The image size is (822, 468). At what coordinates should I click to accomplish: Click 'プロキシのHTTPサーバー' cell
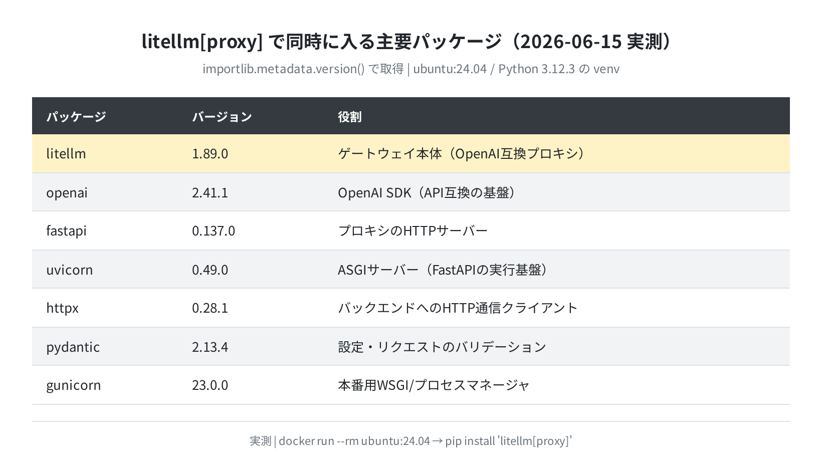[x=413, y=230]
